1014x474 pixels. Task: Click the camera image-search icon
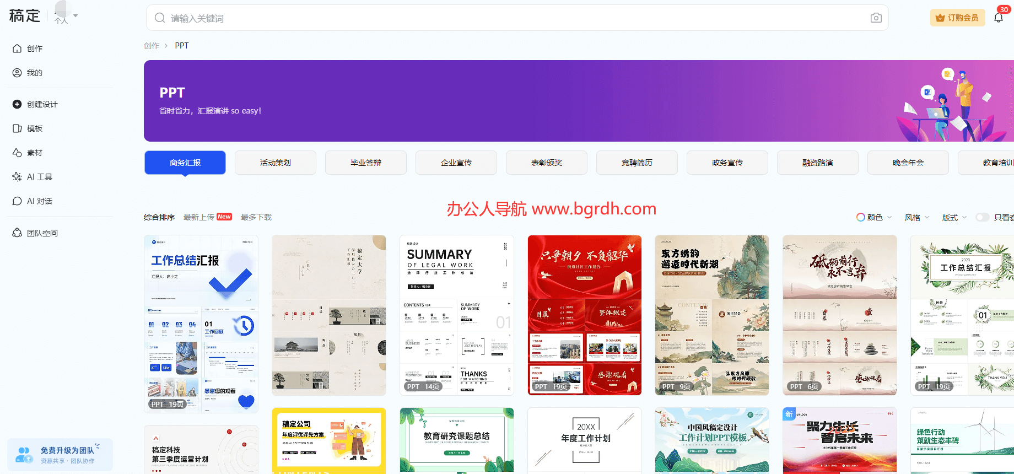(x=876, y=18)
